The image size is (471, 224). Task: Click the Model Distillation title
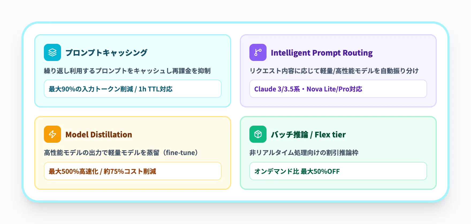coord(99,134)
